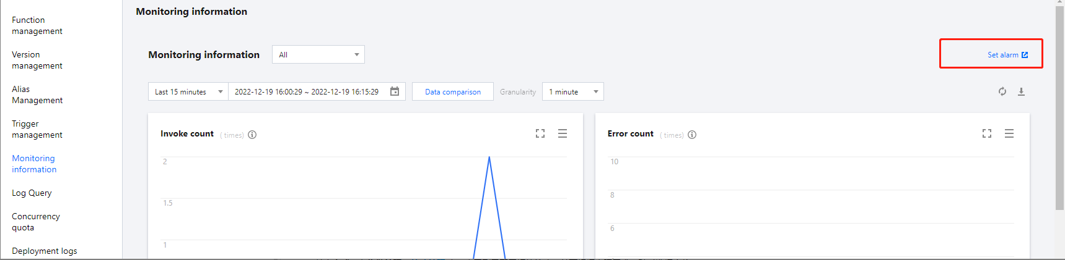Open Concurrency quota in sidebar
The height and width of the screenshot is (260, 1065).
(36, 222)
